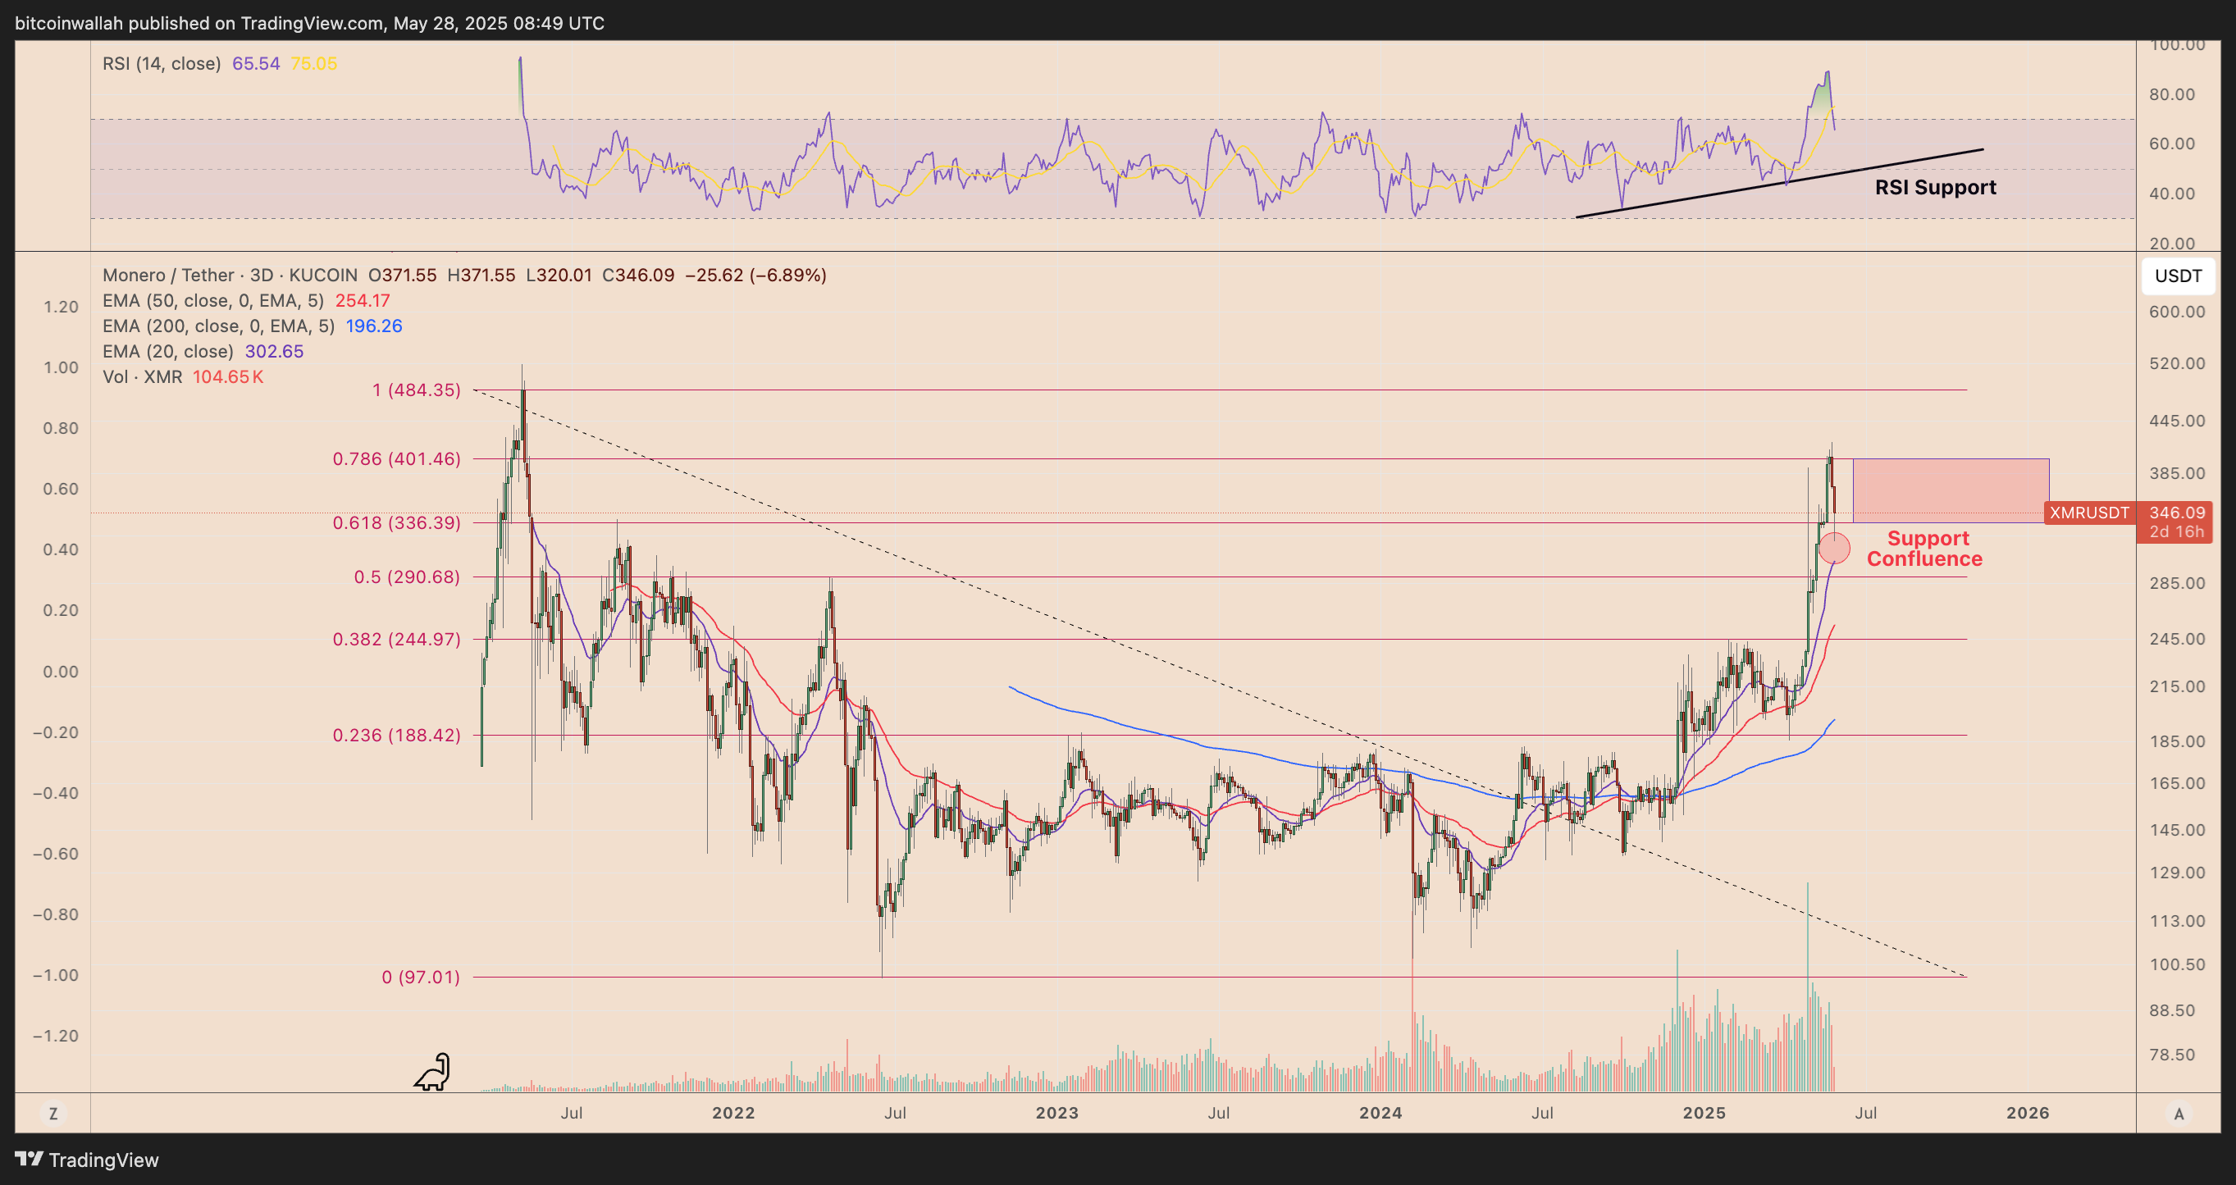Image resolution: width=2236 pixels, height=1185 pixels.
Task: Select the Monero / Tether chart title
Action: pos(230,276)
